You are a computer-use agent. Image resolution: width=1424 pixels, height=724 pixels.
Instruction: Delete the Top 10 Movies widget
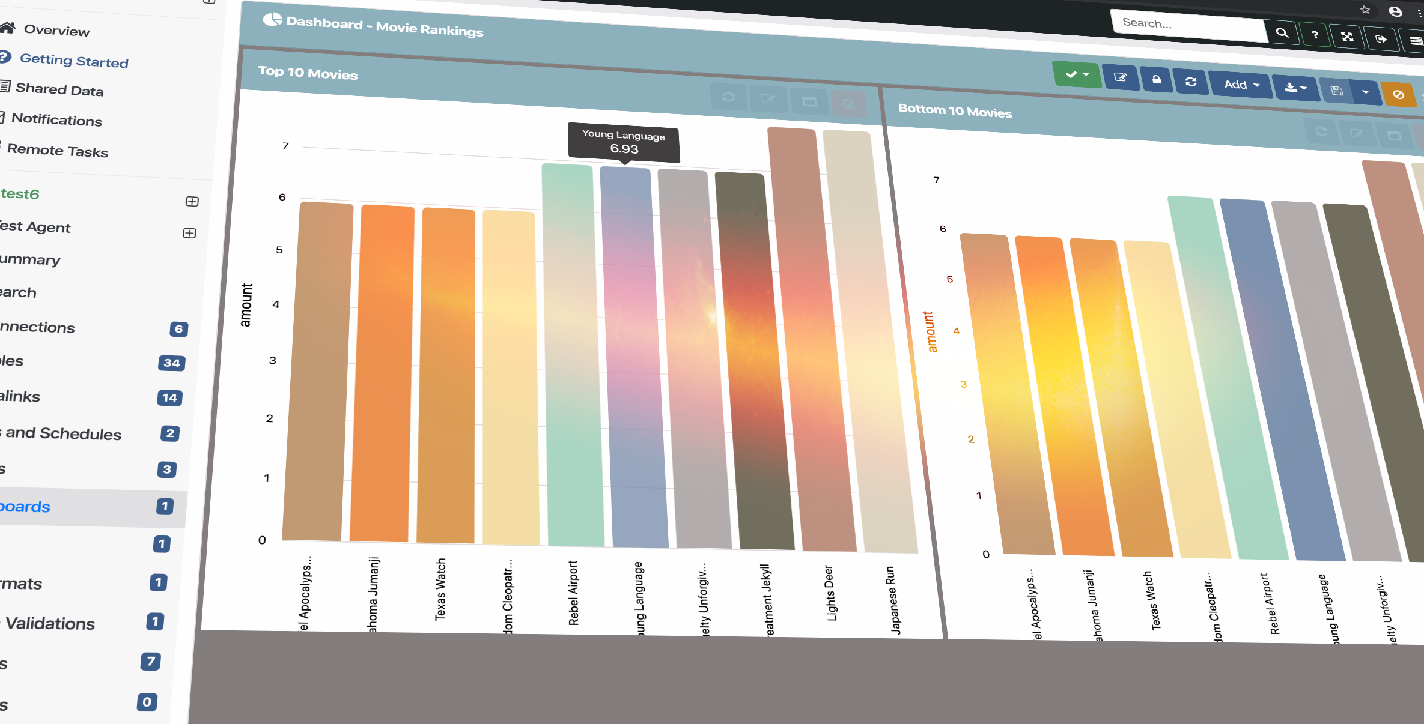pyautogui.click(x=848, y=103)
